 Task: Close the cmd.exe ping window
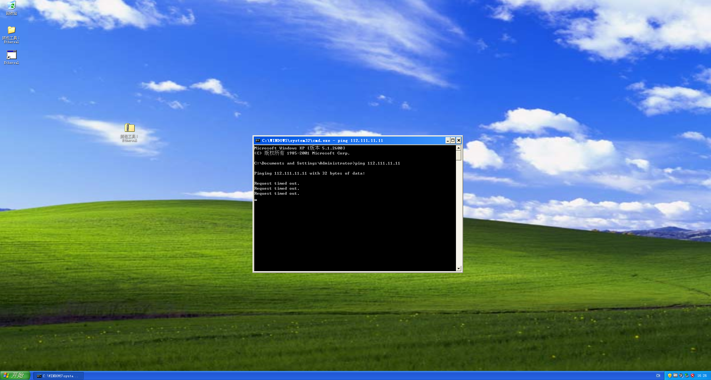pyautogui.click(x=458, y=141)
